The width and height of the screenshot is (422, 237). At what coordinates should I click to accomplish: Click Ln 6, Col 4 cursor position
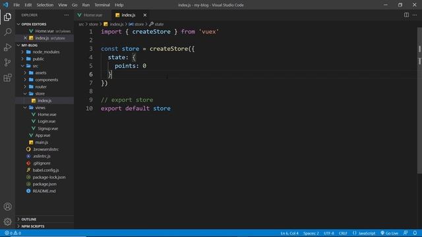[289, 233]
